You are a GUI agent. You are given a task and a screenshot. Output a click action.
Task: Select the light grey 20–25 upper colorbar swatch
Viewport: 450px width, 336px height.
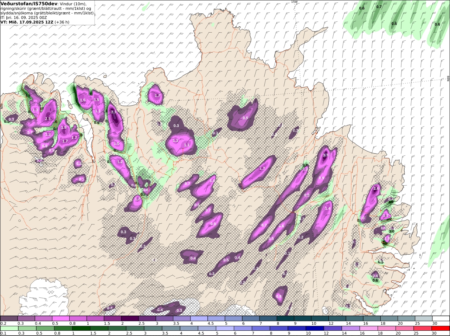coord(406,318)
